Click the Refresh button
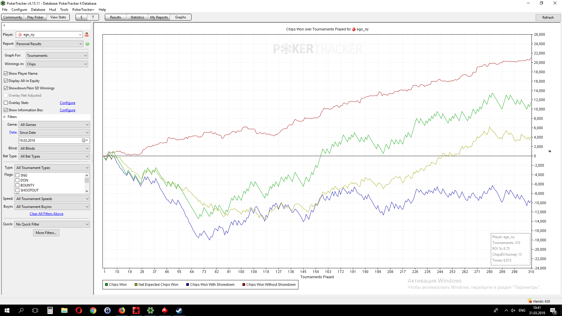This screenshot has height=316, width=562. click(548, 18)
